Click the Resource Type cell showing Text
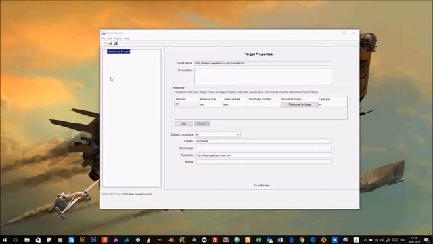Viewport: 433px width, 244px height. tap(210, 104)
